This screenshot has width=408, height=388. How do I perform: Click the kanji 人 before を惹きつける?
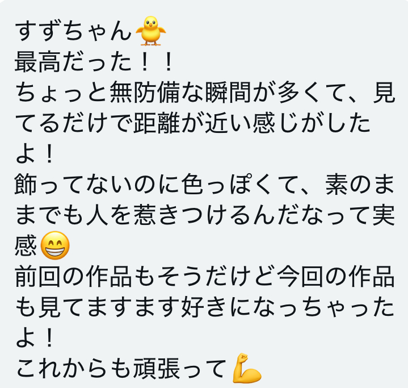(97, 215)
